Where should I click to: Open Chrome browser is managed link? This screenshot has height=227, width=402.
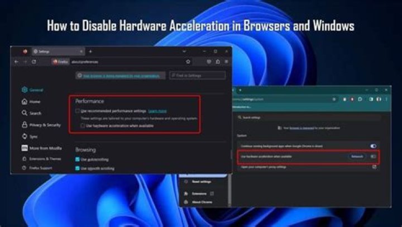(x=301, y=128)
